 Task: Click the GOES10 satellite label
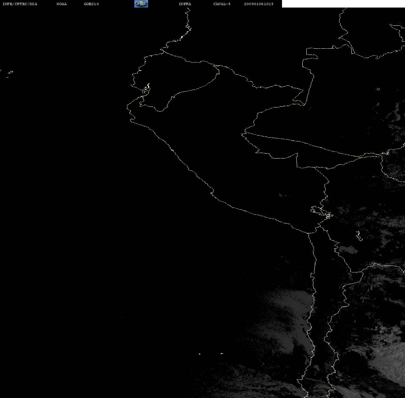pos(91,4)
